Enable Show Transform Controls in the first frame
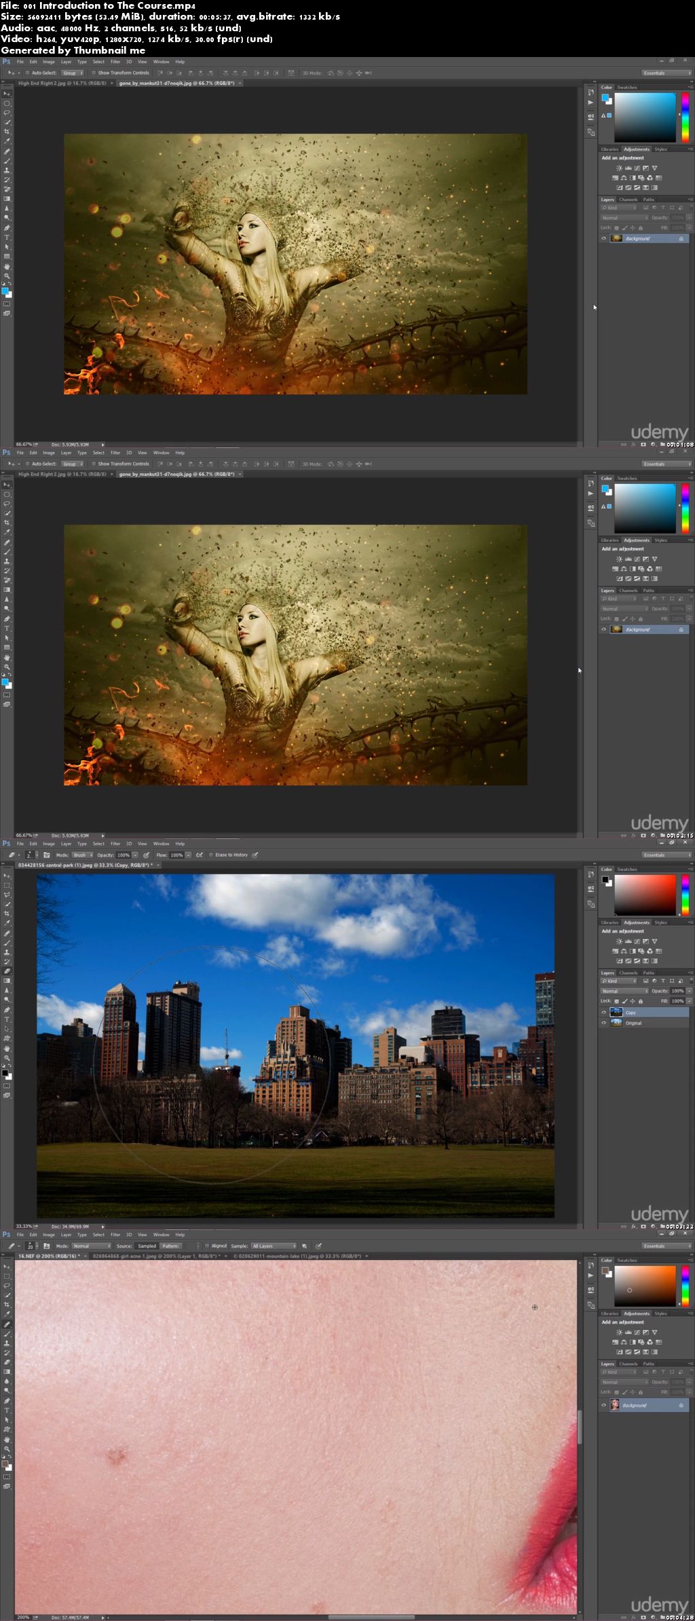The height and width of the screenshot is (1621, 695). tap(94, 73)
